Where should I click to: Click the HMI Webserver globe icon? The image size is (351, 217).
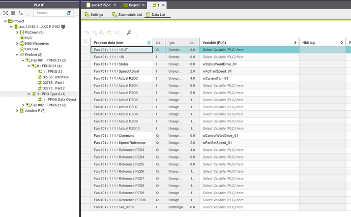(x=21, y=44)
